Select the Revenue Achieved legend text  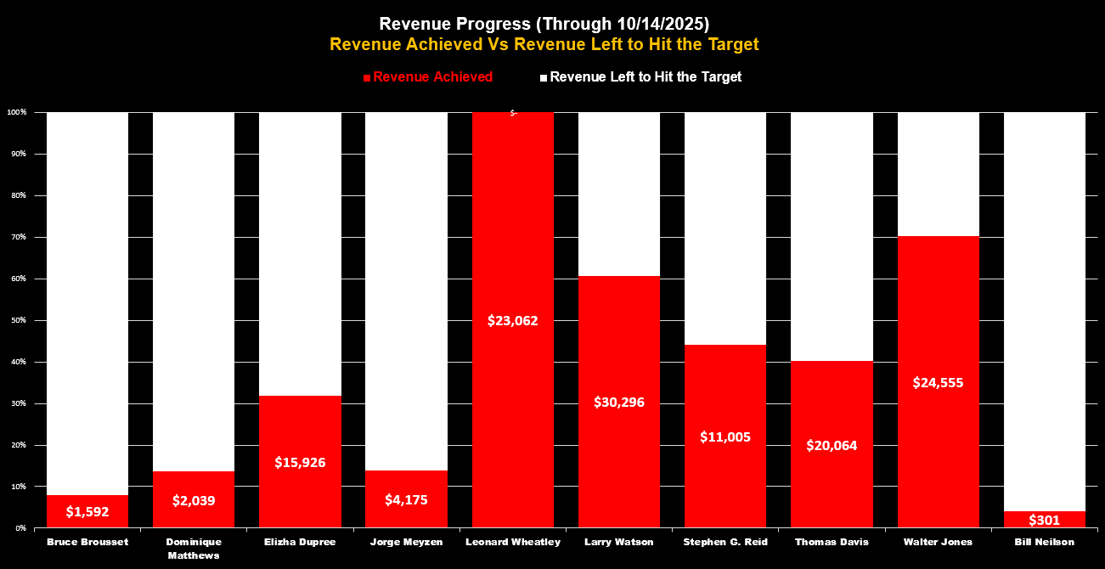[x=432, y=76]
